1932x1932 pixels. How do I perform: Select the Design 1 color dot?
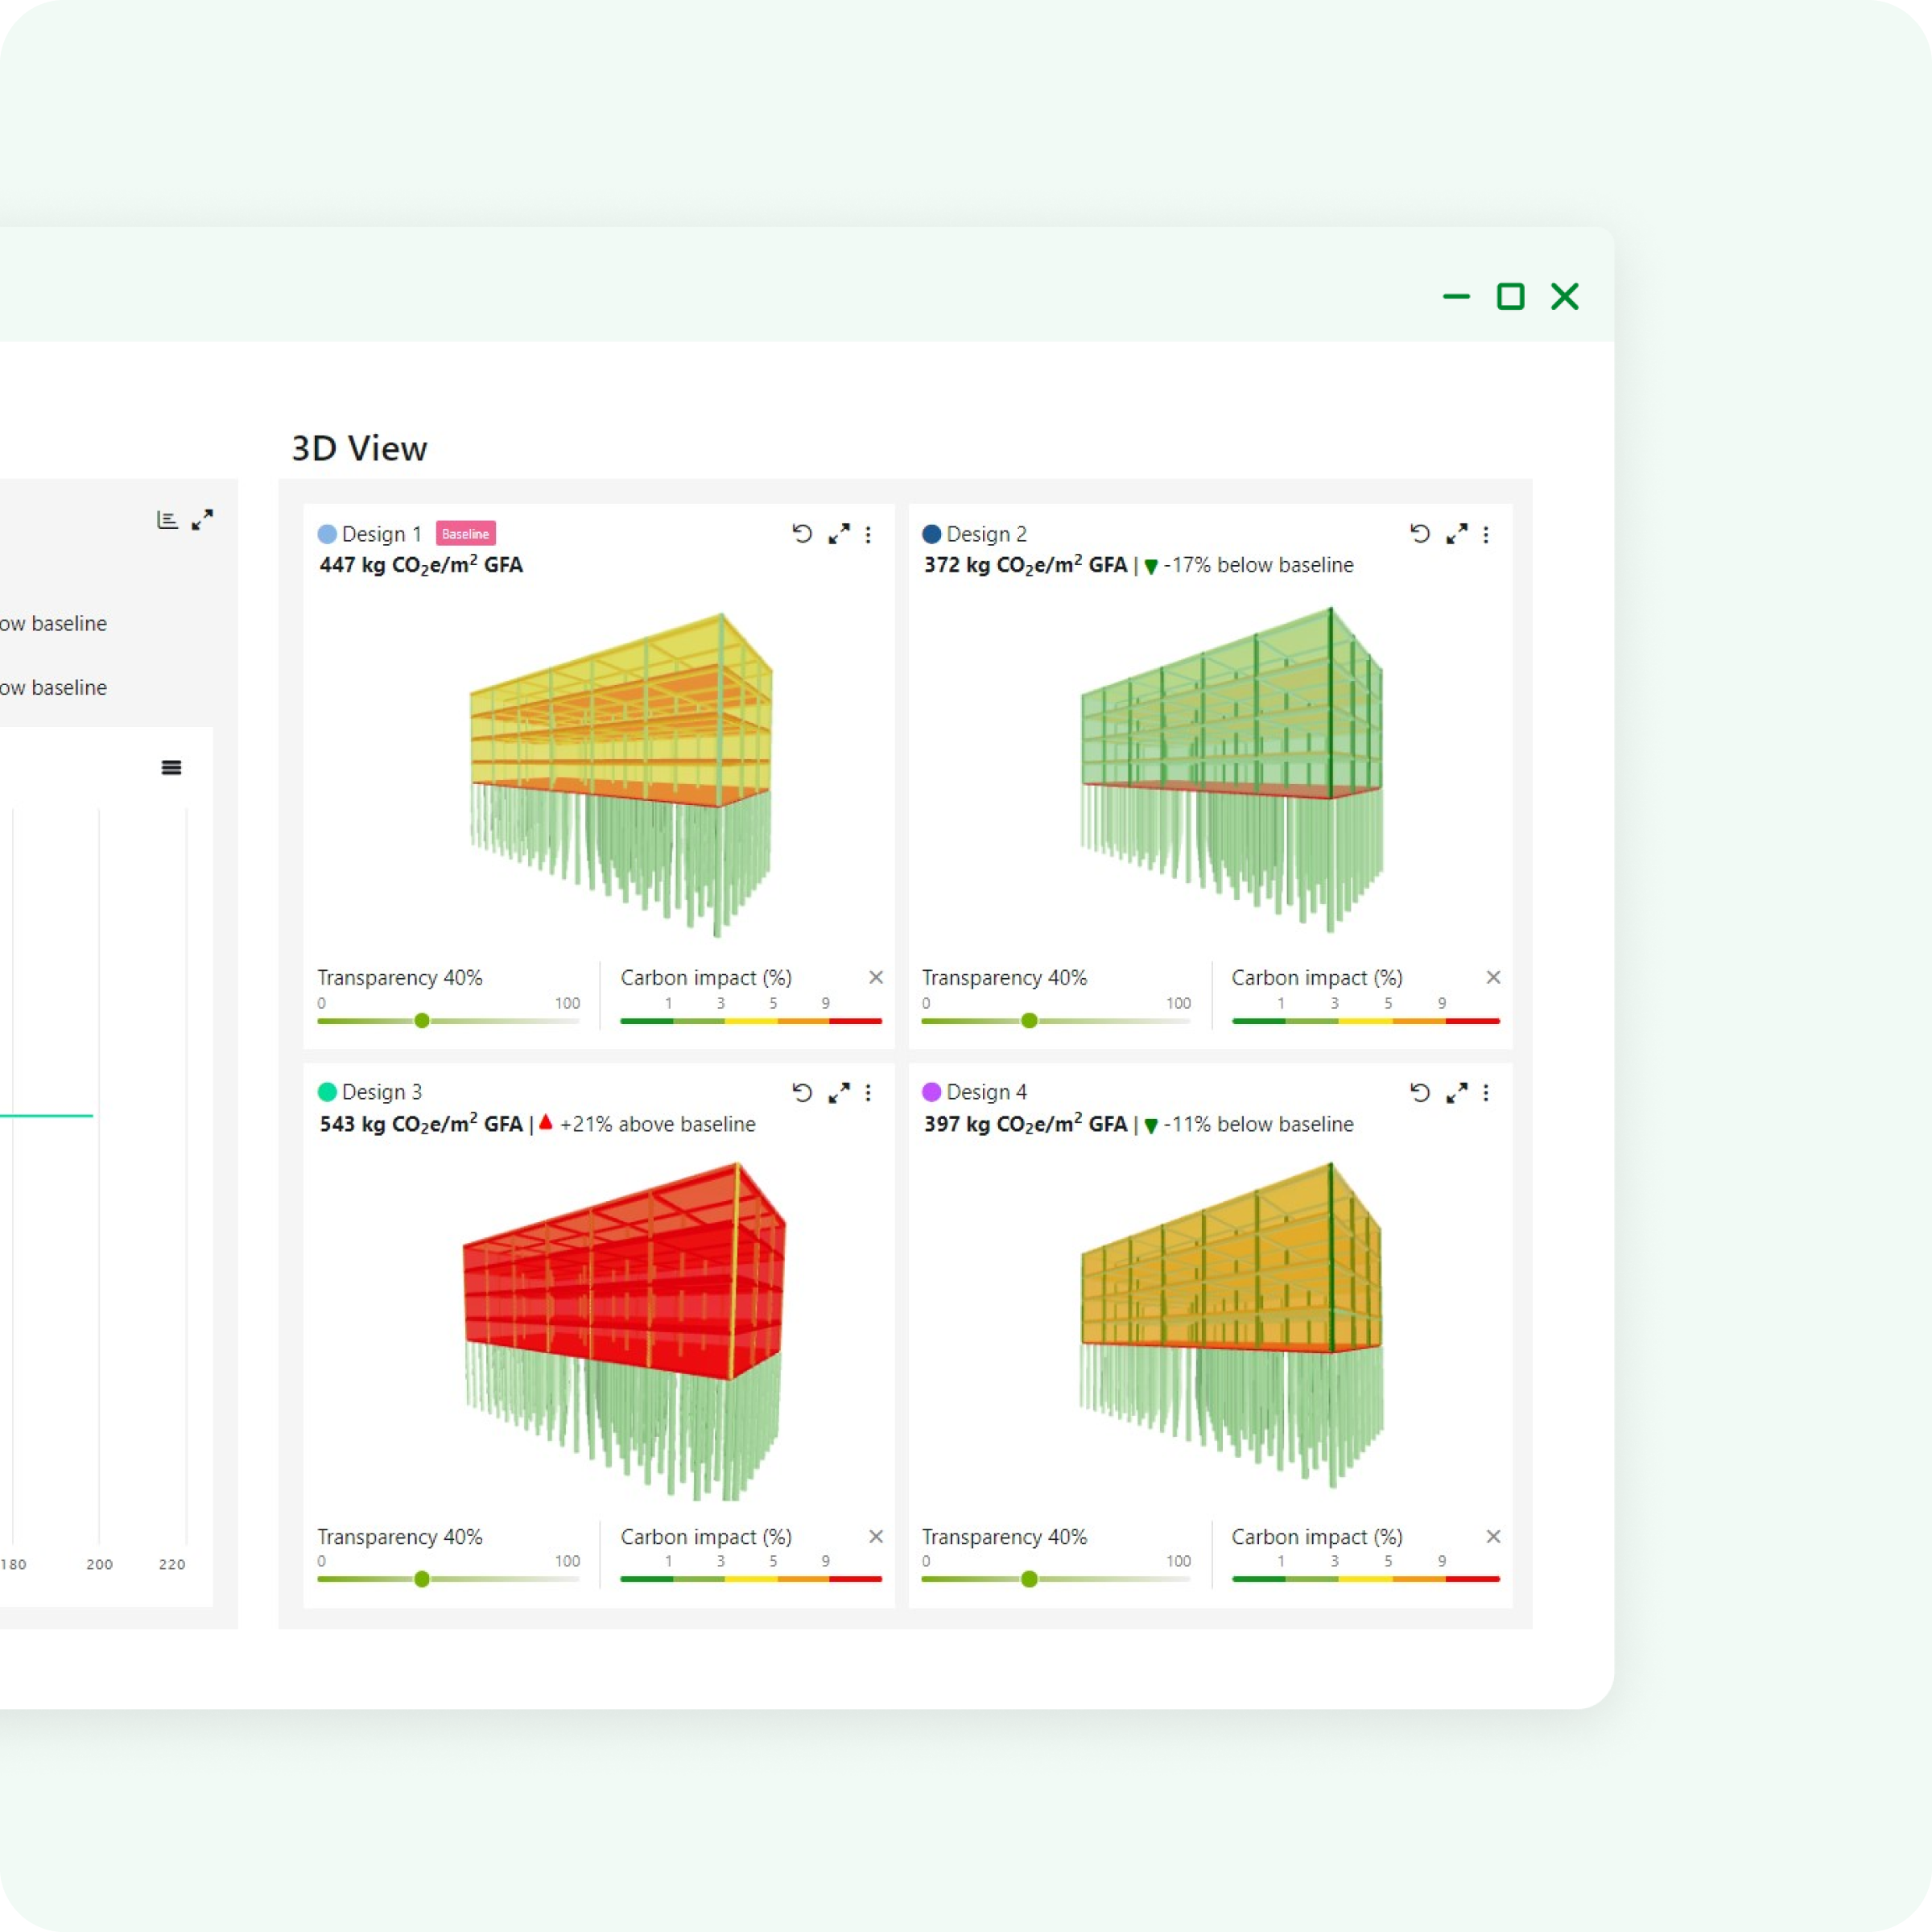click(327, 534)
